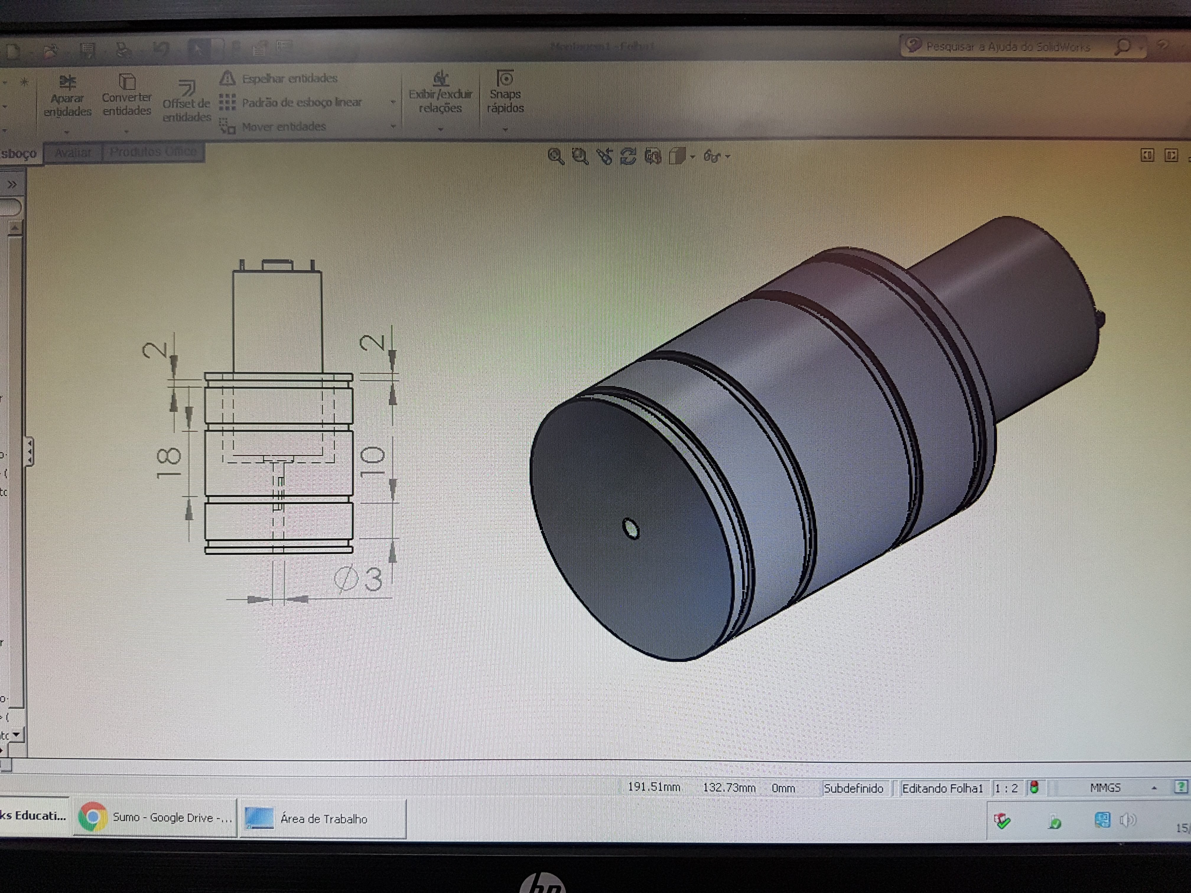Switch to the Esboço tab

(x=19, y=154)
